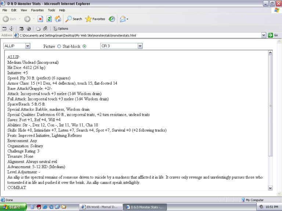Click the D & D Monster Stats taskbar button
The height and width of the screenshot is (211, 282).
145,207
